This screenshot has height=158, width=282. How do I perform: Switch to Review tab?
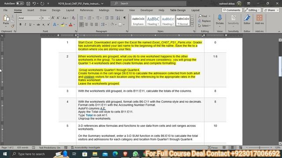119,10
